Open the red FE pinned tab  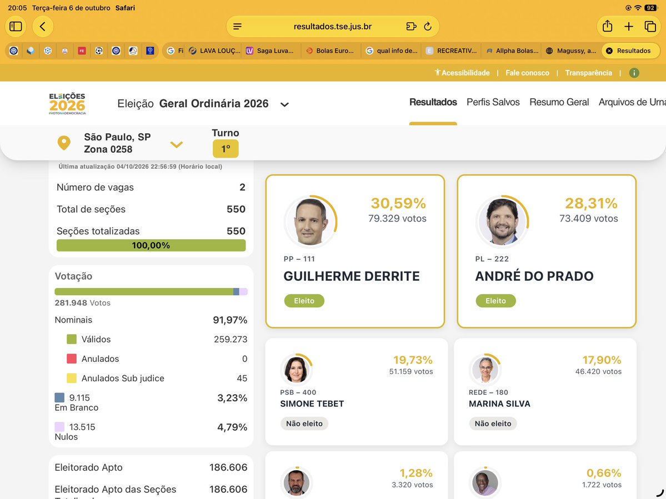[x=82, y=51]
